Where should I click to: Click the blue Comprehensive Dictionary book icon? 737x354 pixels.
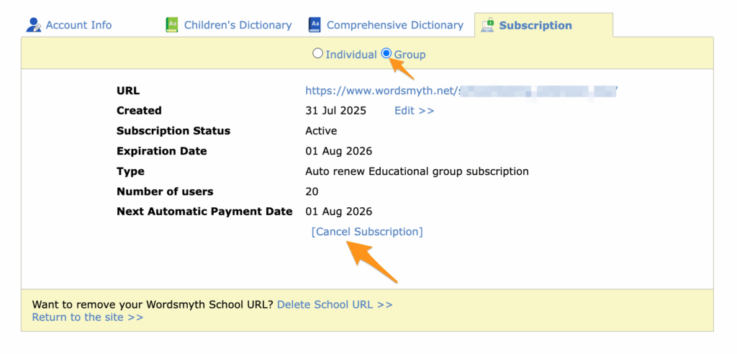(314, 25)
